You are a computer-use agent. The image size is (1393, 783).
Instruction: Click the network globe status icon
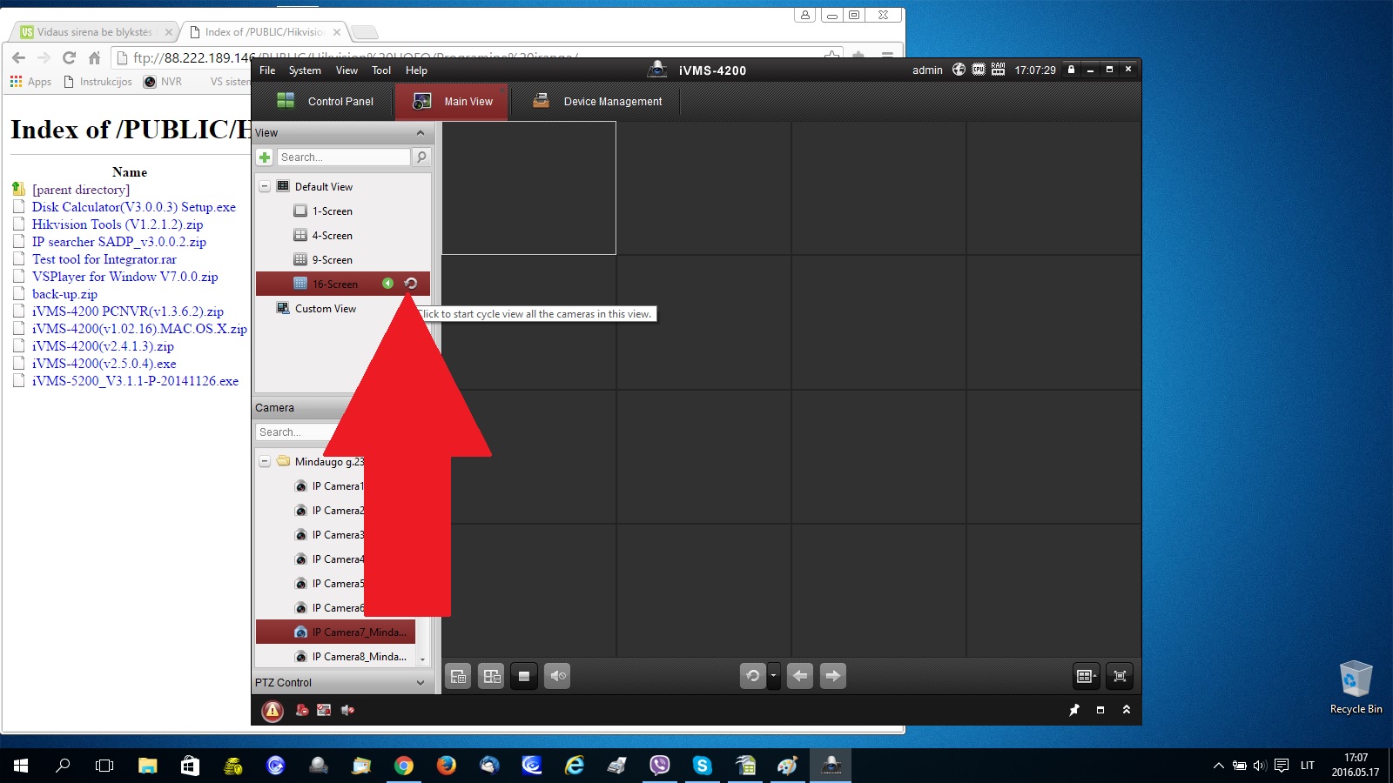pos(959,70)
